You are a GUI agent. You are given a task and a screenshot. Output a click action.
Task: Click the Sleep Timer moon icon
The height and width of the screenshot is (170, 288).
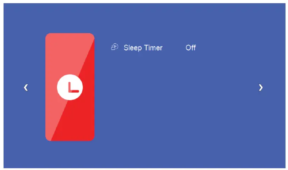click(115, 47)
